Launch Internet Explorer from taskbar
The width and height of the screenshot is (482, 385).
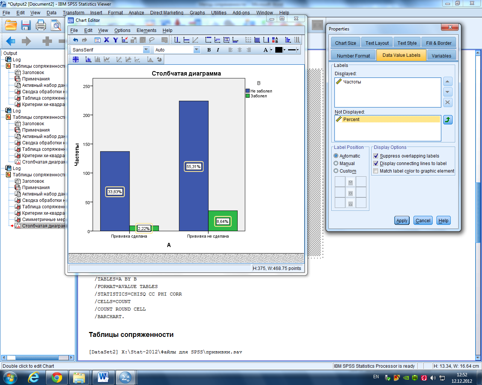pos(34,377)
